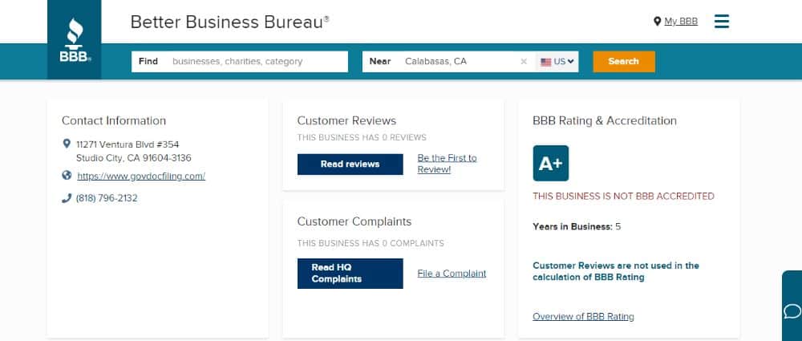Open the hamburger menu icon
The height and width of the screenshot is (341, 802).
pos(722,22)
